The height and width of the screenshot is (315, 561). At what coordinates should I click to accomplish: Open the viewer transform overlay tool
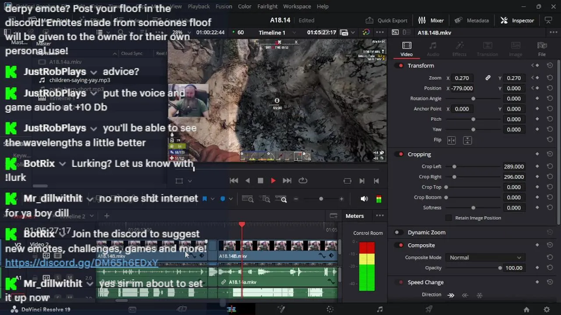point(179,181)
